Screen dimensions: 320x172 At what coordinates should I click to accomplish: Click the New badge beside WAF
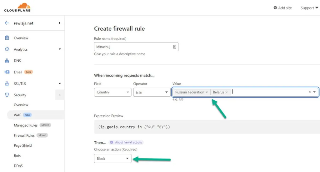(x=27, y=115)
